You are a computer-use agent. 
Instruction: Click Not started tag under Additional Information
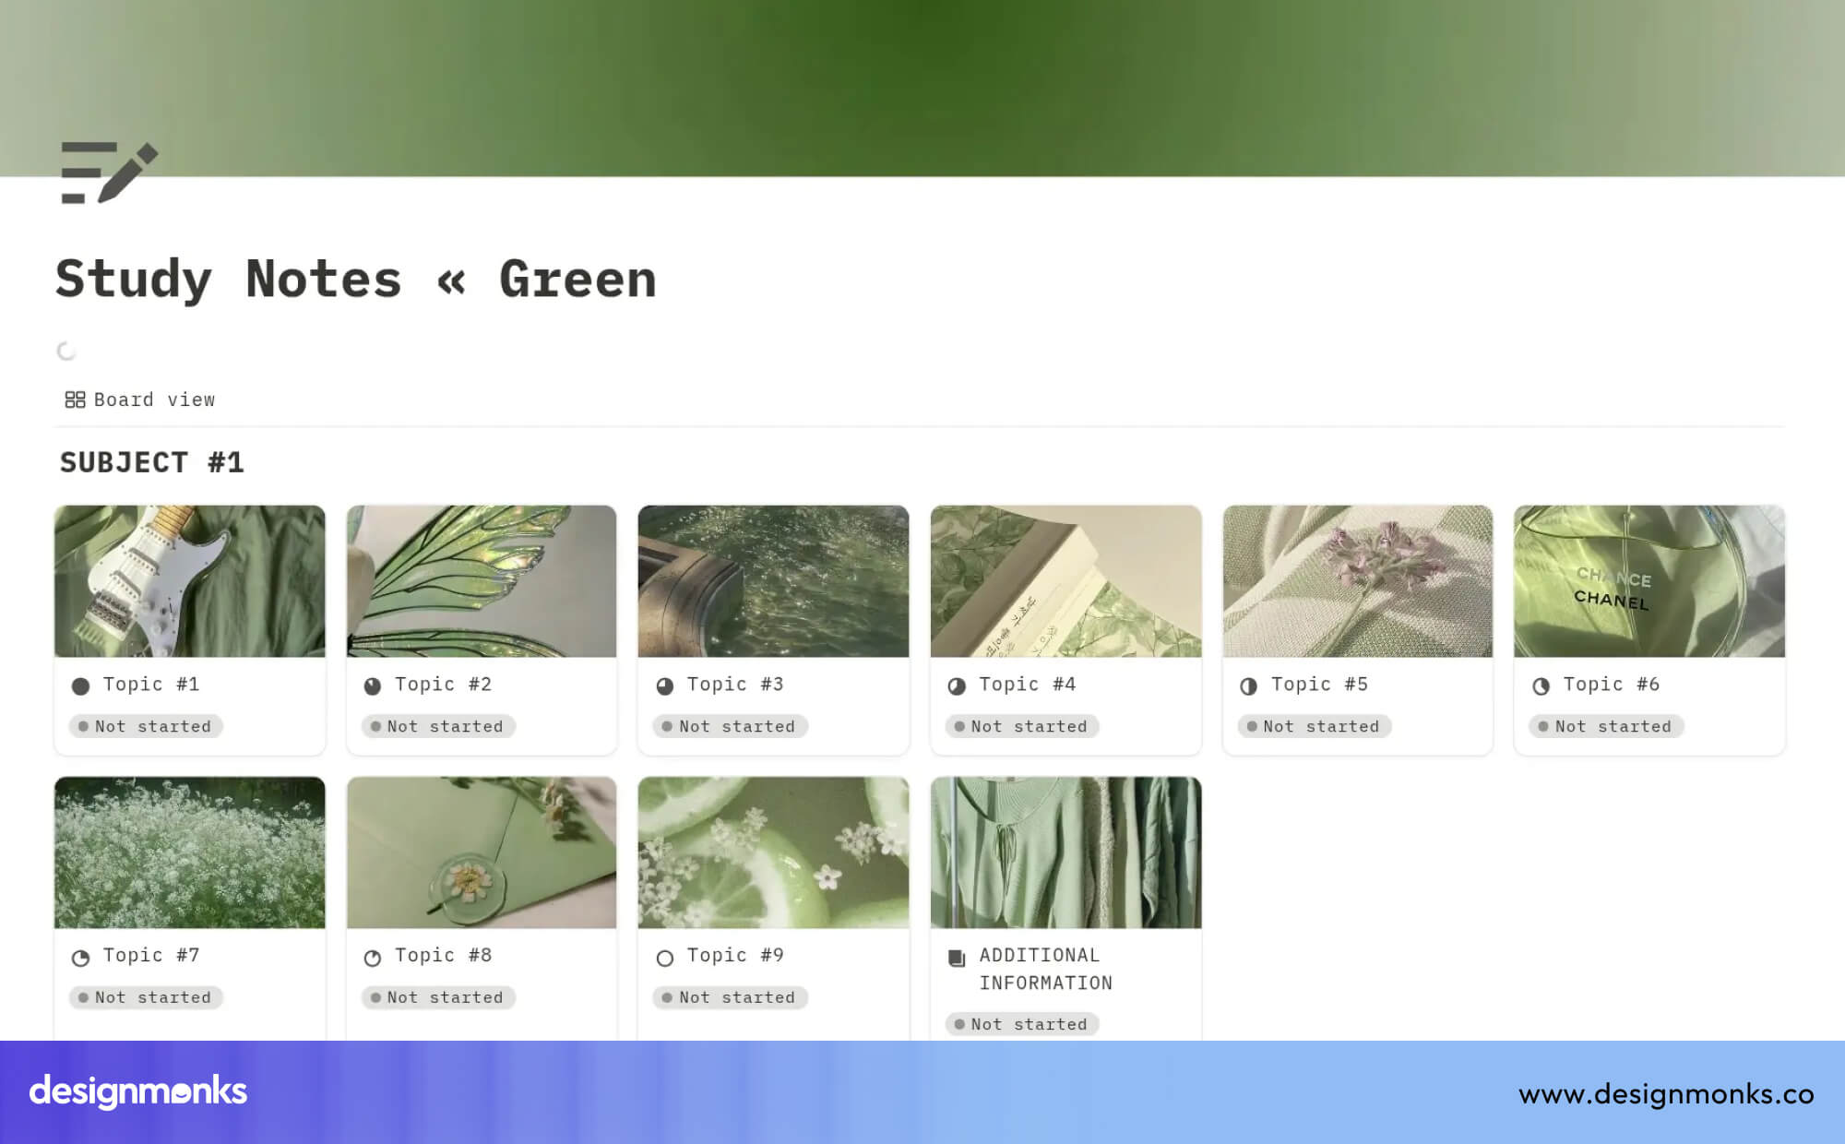pos(1022,1024)
